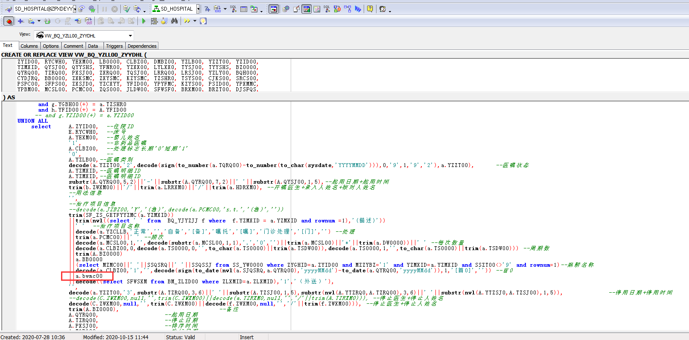Click the green run play icon
Image resolution: width=689 pixels, height=340 pixels.
[144, 21]
